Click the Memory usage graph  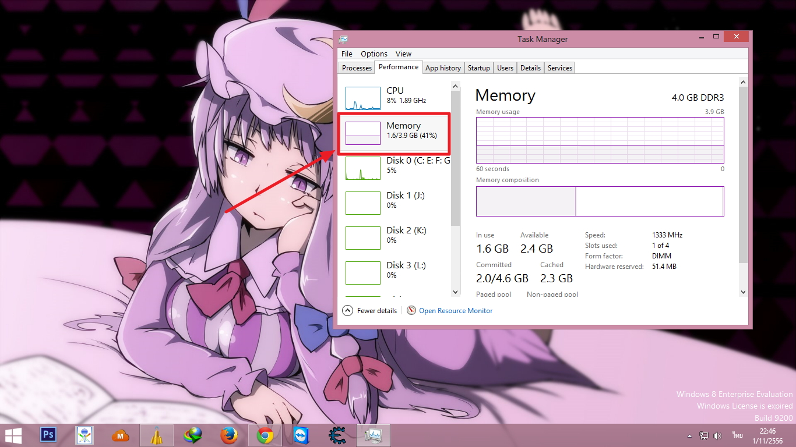pos(600,140)
